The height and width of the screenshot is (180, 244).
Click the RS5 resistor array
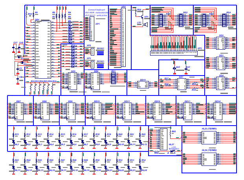(x=114, y=78)
